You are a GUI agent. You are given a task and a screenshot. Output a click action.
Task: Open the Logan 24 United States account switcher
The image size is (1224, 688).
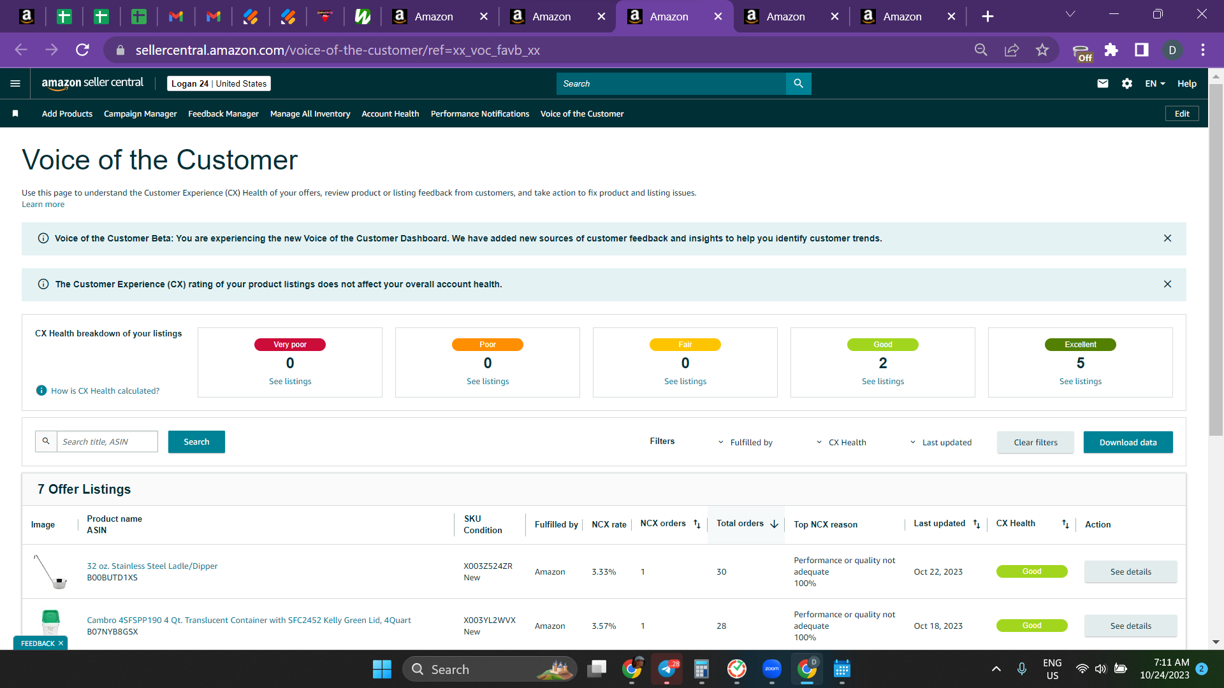point(219,83)
